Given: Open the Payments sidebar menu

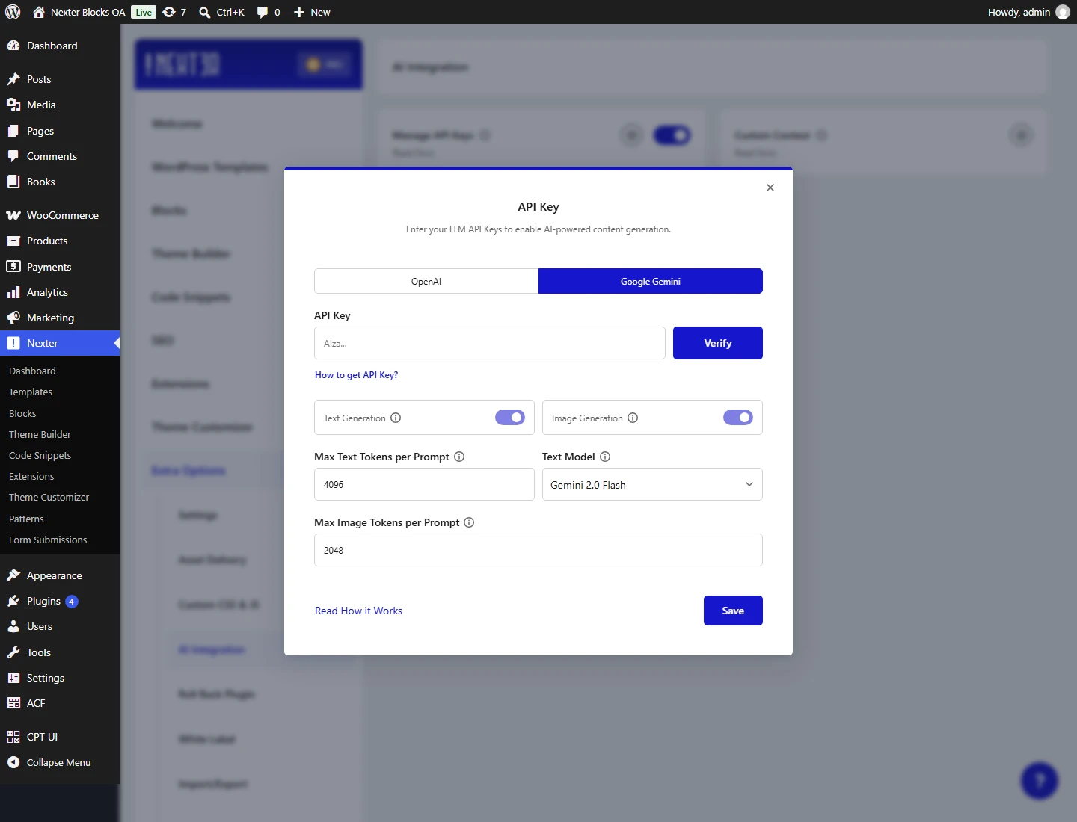Looking at the screenshot, I should tap(60, 267).
